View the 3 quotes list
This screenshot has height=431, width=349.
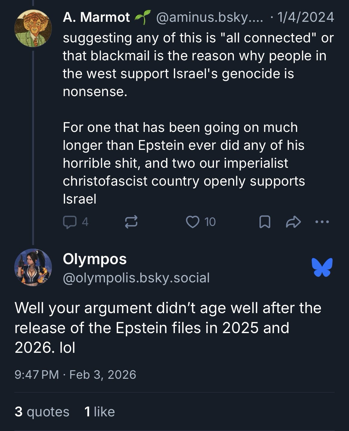click(x=42, y=412)
